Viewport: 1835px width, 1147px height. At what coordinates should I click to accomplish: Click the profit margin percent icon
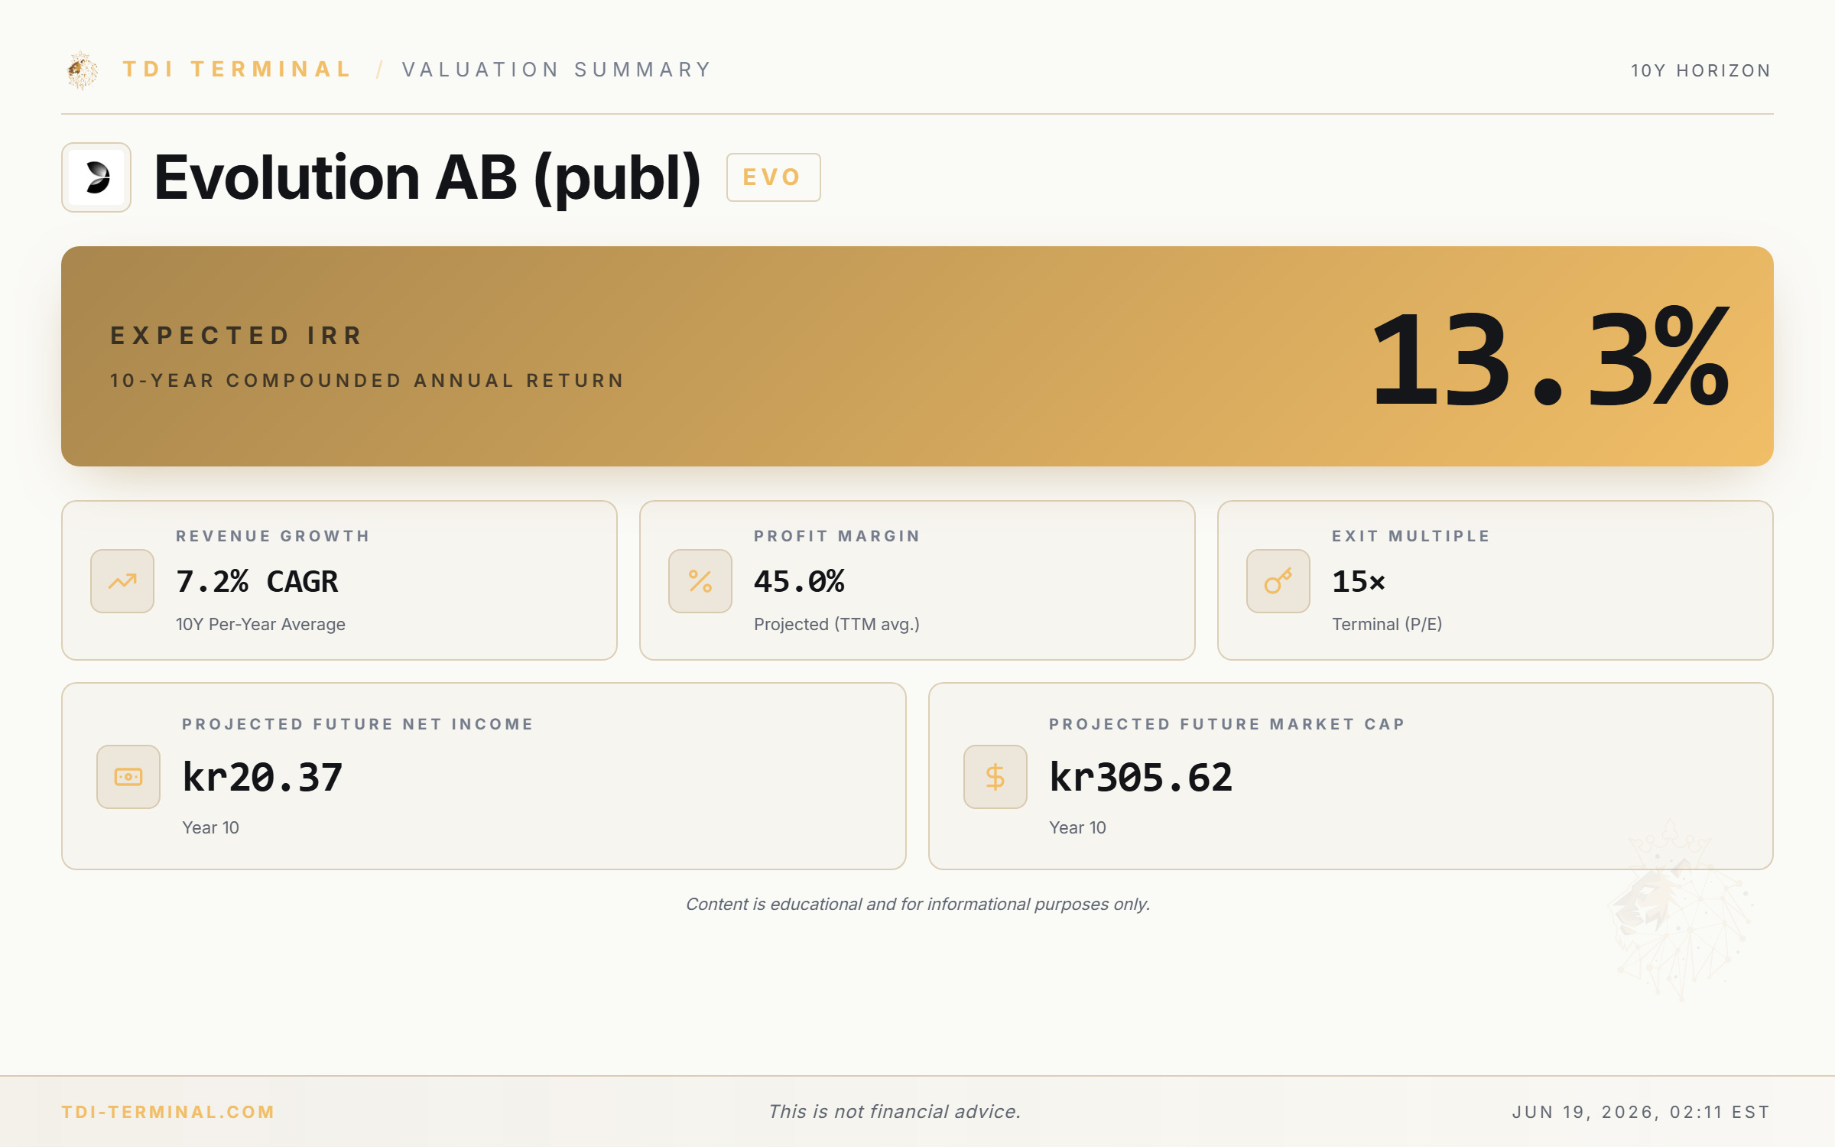(700, 581)
